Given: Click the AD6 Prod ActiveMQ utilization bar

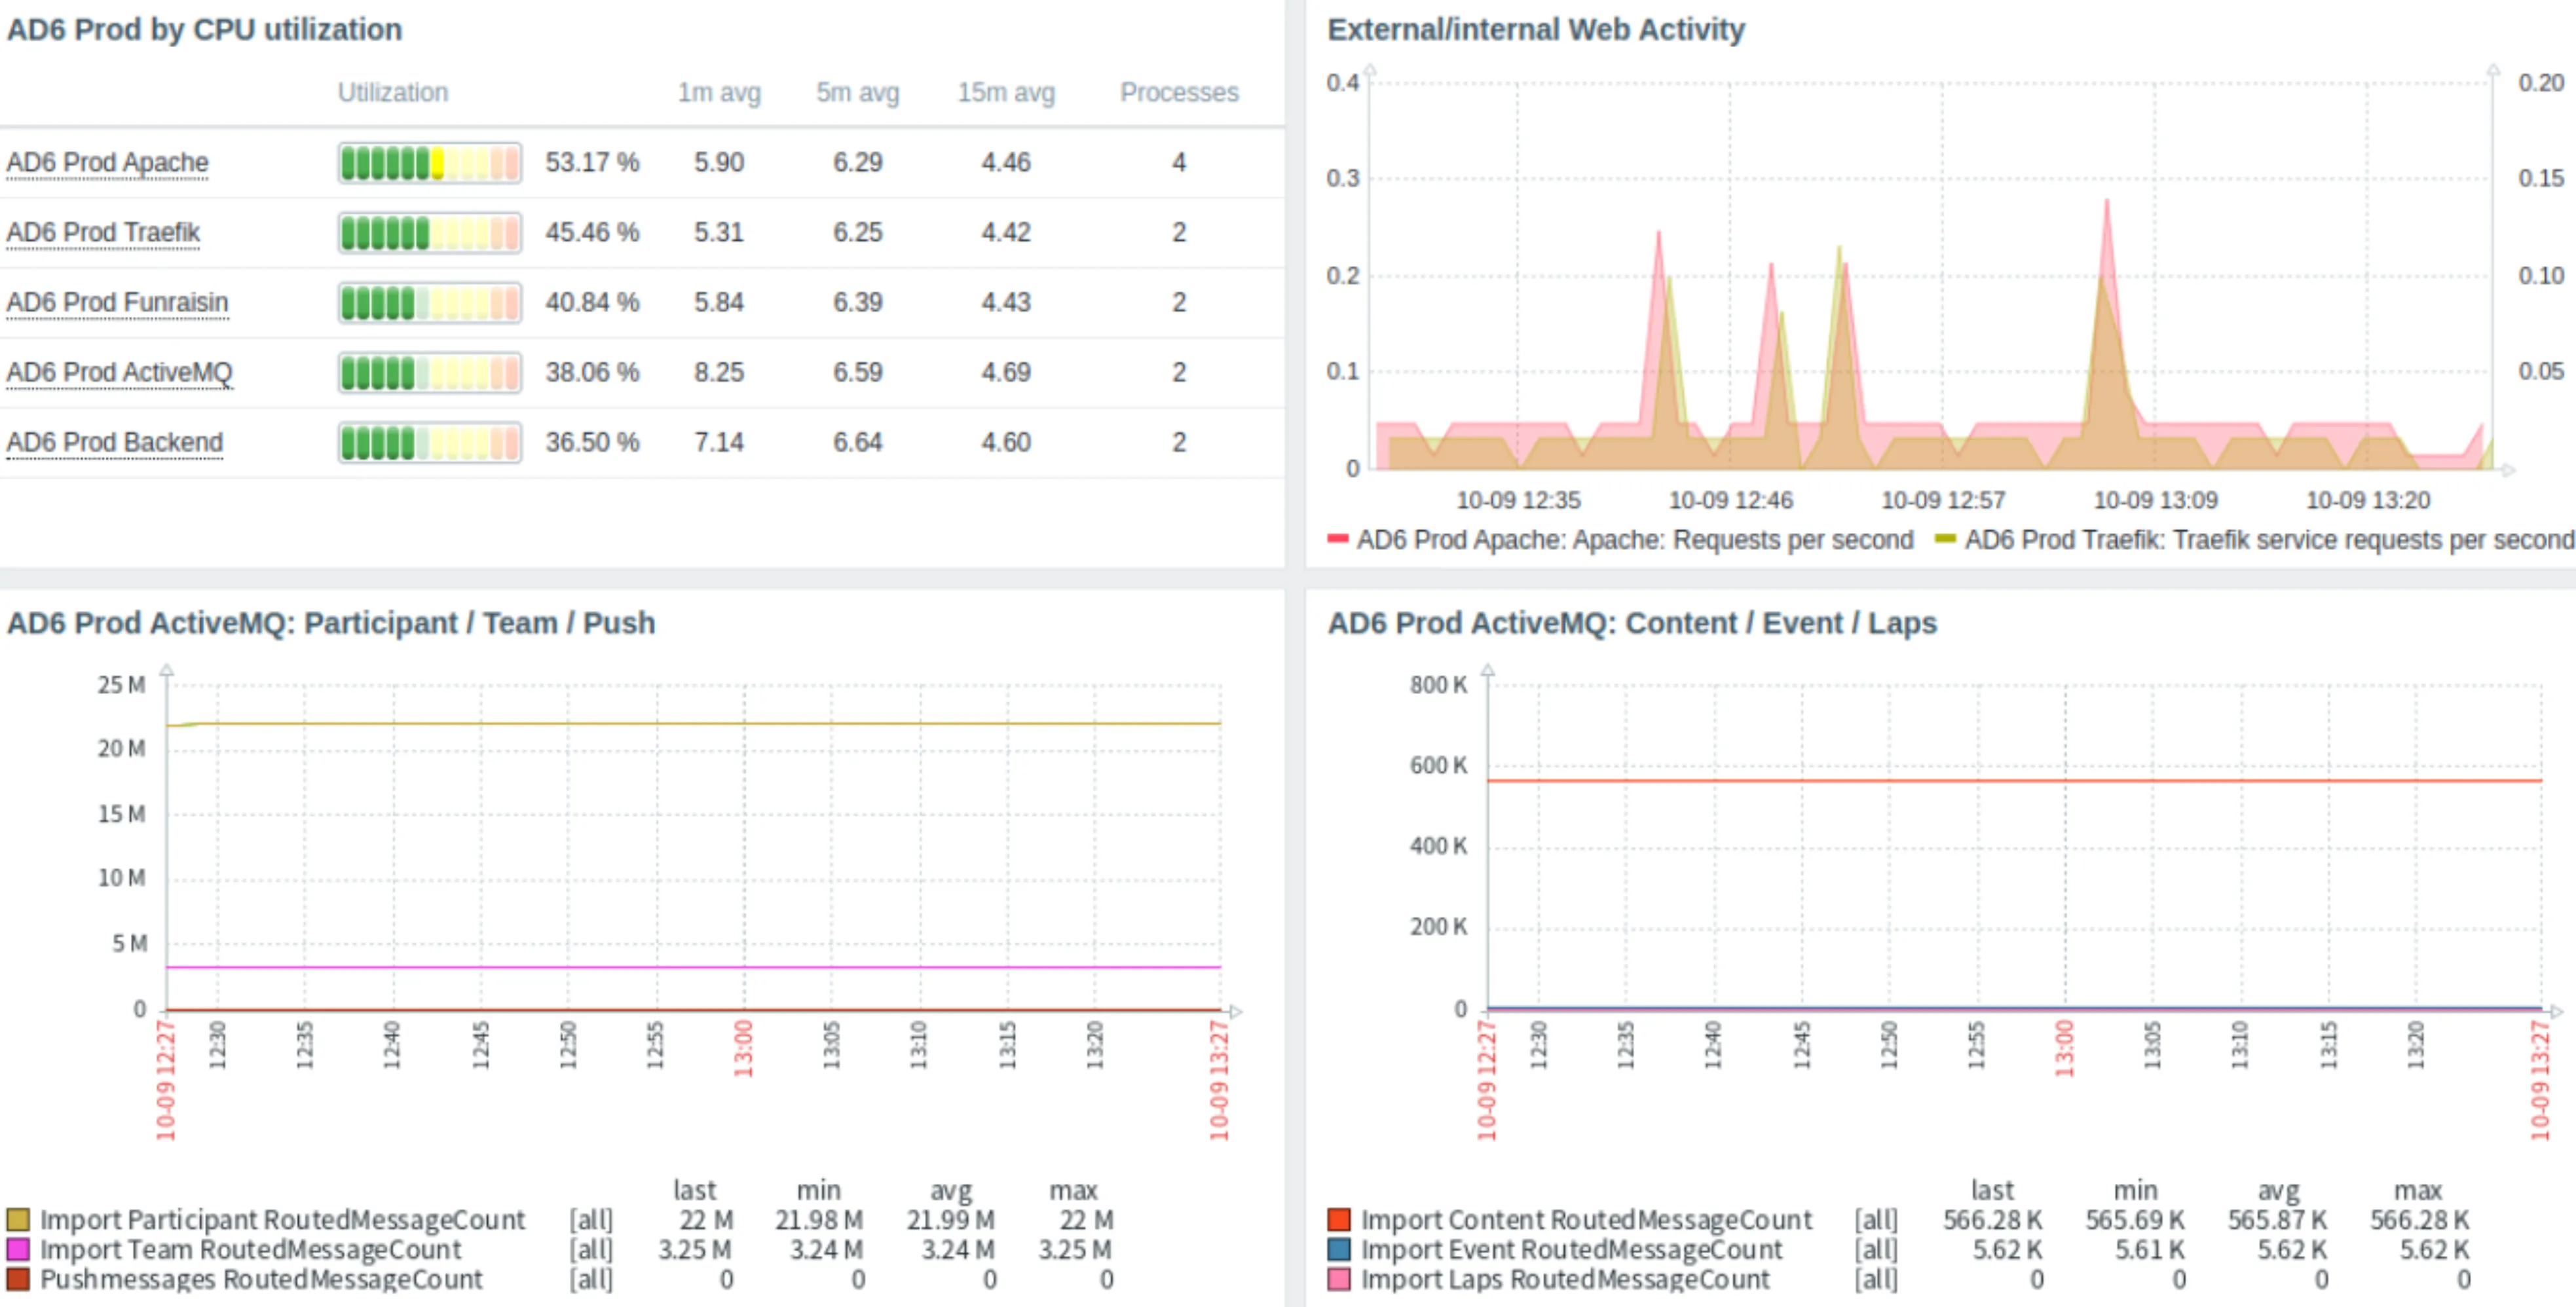Looking at the screenshot, I should coord(429,372).
